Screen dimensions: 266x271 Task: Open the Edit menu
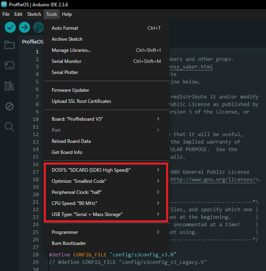18,14
